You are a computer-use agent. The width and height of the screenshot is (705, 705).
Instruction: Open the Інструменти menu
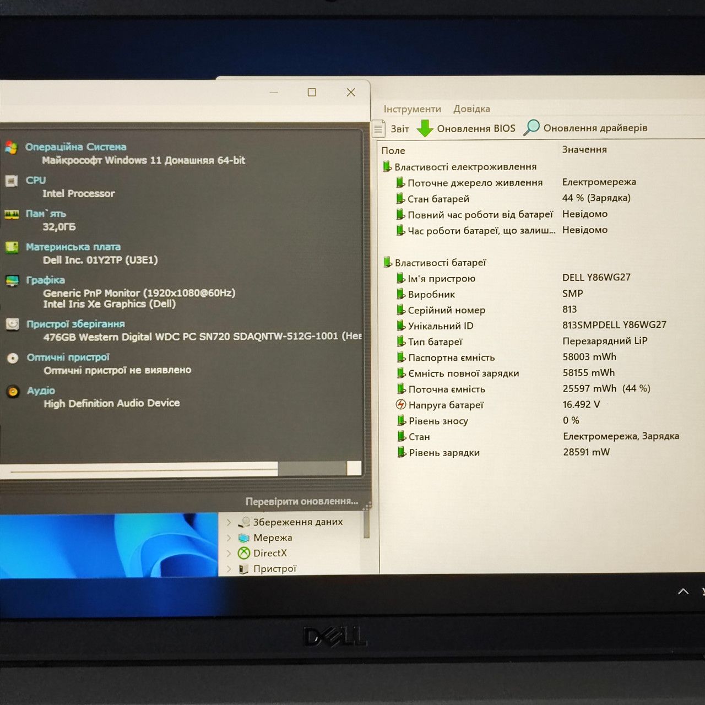[413, 109]
